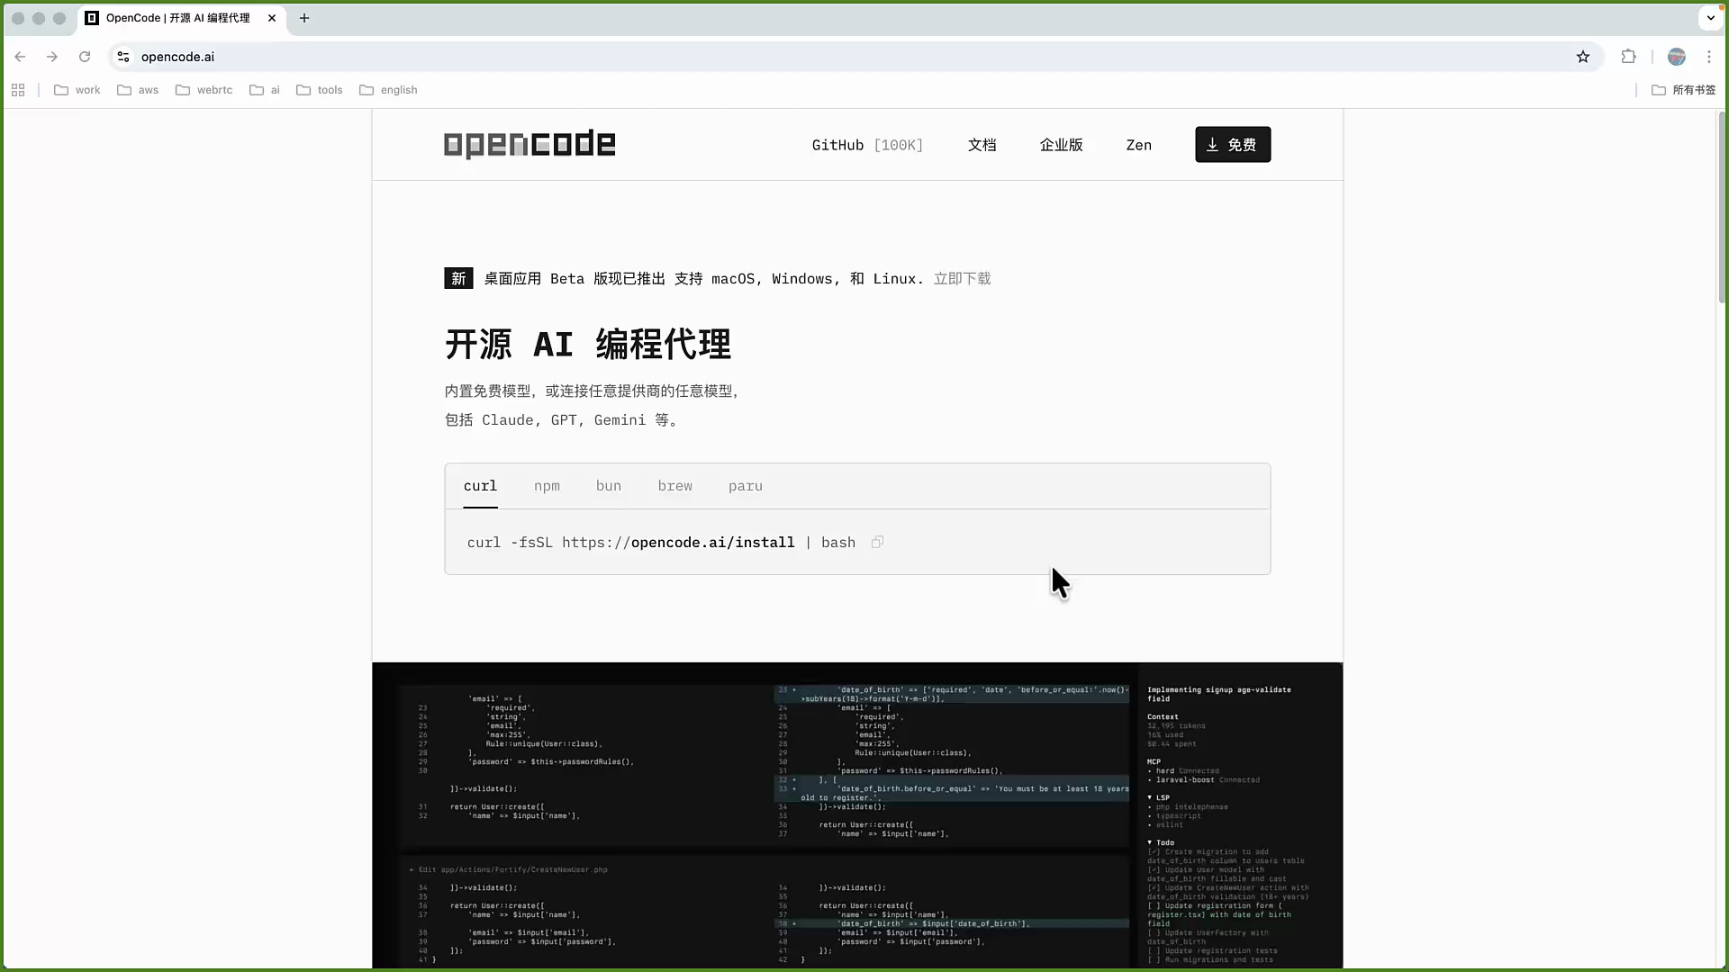Click the terminal code screenshot preview
The width and height of the screenshot is (1729, 972).
857,816
